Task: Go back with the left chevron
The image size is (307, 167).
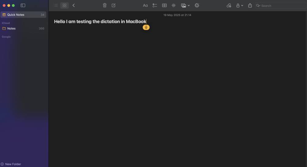Action: click(x=74, y=6)
